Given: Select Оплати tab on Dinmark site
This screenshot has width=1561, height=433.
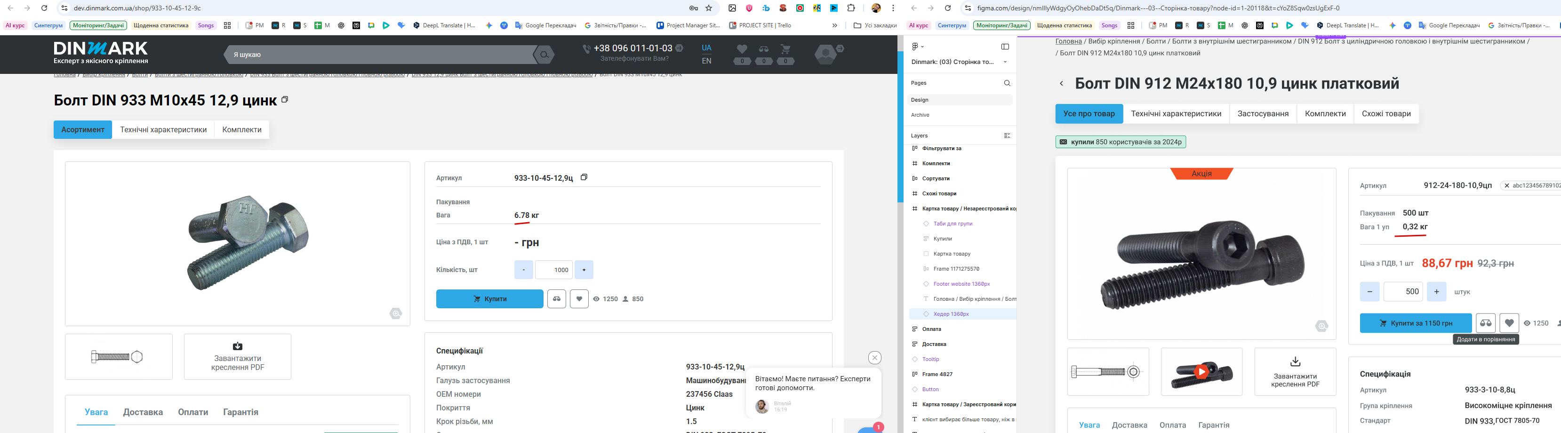Looking at the screenshot, I should click(x=192, y=412).
